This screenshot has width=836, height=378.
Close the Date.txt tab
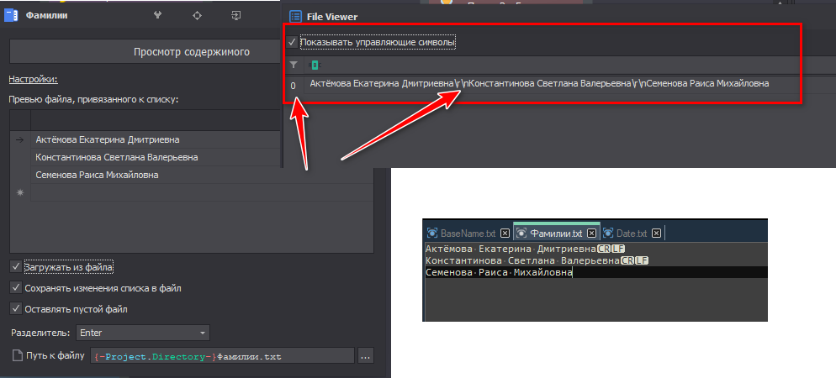tap(656, 234)
